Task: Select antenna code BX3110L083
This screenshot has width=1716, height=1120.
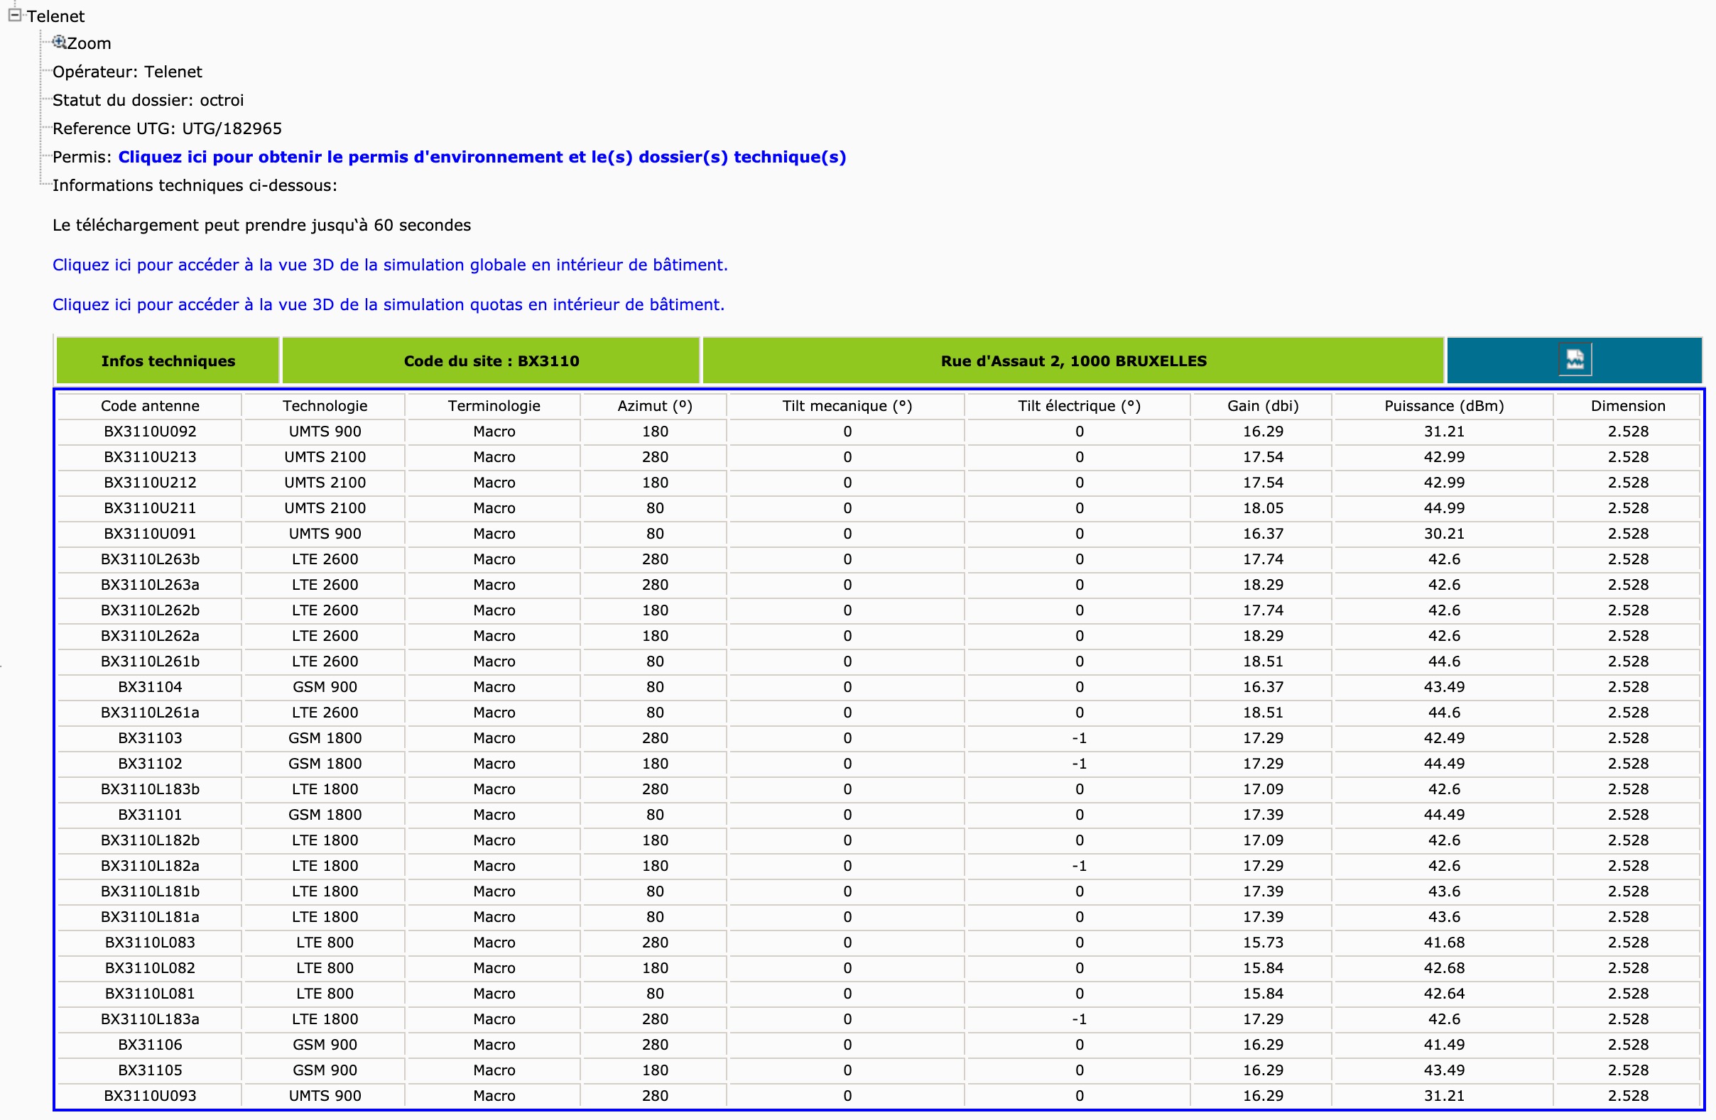Action: click(150, 943)
